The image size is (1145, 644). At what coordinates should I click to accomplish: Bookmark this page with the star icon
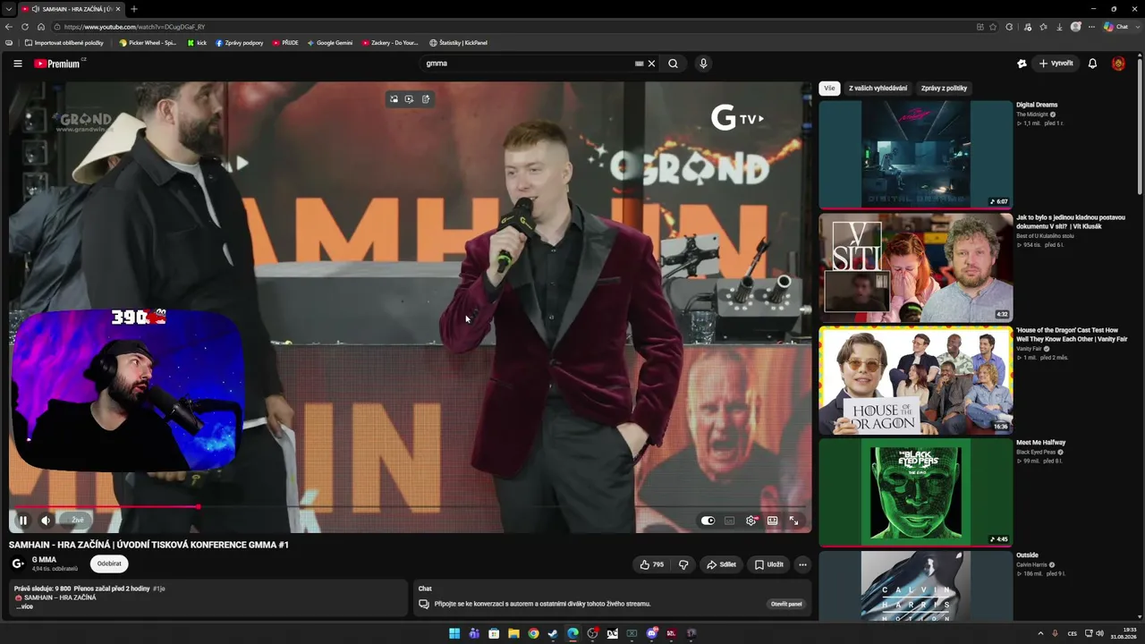[993, 27]
